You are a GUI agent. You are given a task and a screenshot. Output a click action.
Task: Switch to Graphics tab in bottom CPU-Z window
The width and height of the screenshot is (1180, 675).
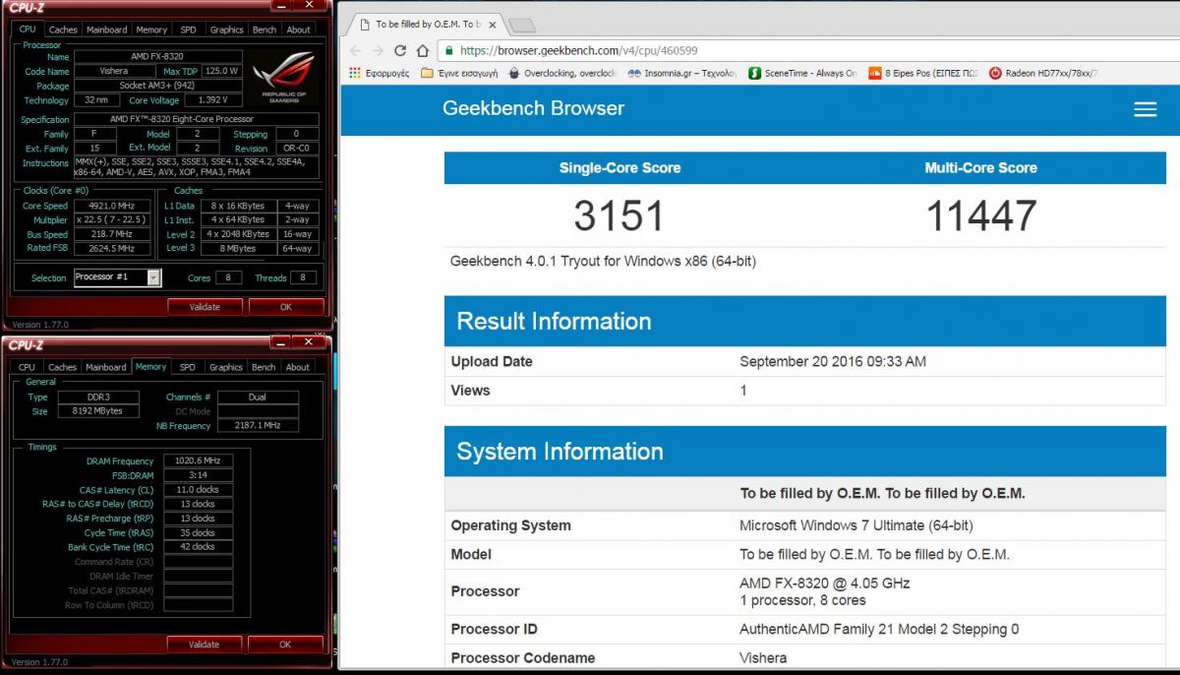point(225,367)
